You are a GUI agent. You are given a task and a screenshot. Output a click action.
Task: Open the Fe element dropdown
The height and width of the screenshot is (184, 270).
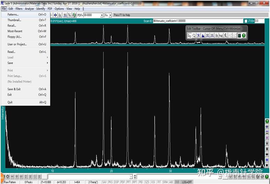tap(110, 15)
